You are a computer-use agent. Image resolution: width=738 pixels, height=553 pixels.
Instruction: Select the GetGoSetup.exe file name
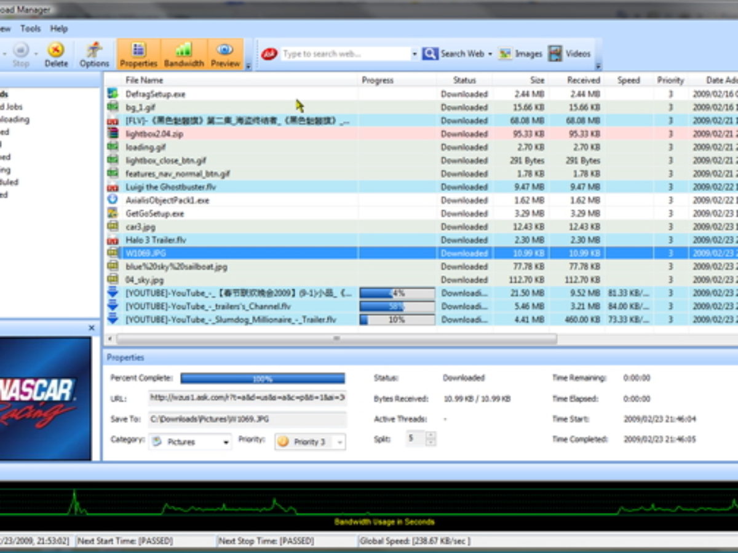click(155, 213)
